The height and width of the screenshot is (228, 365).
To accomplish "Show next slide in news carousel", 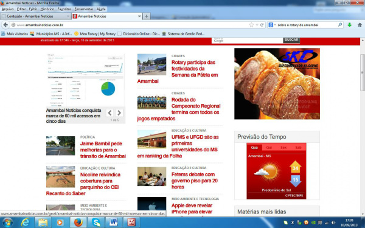I will point(119,113).
